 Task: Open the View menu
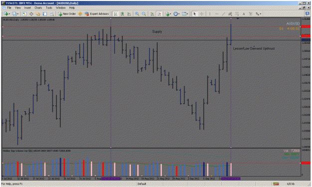pyautogui.click(x=17, y=8)
